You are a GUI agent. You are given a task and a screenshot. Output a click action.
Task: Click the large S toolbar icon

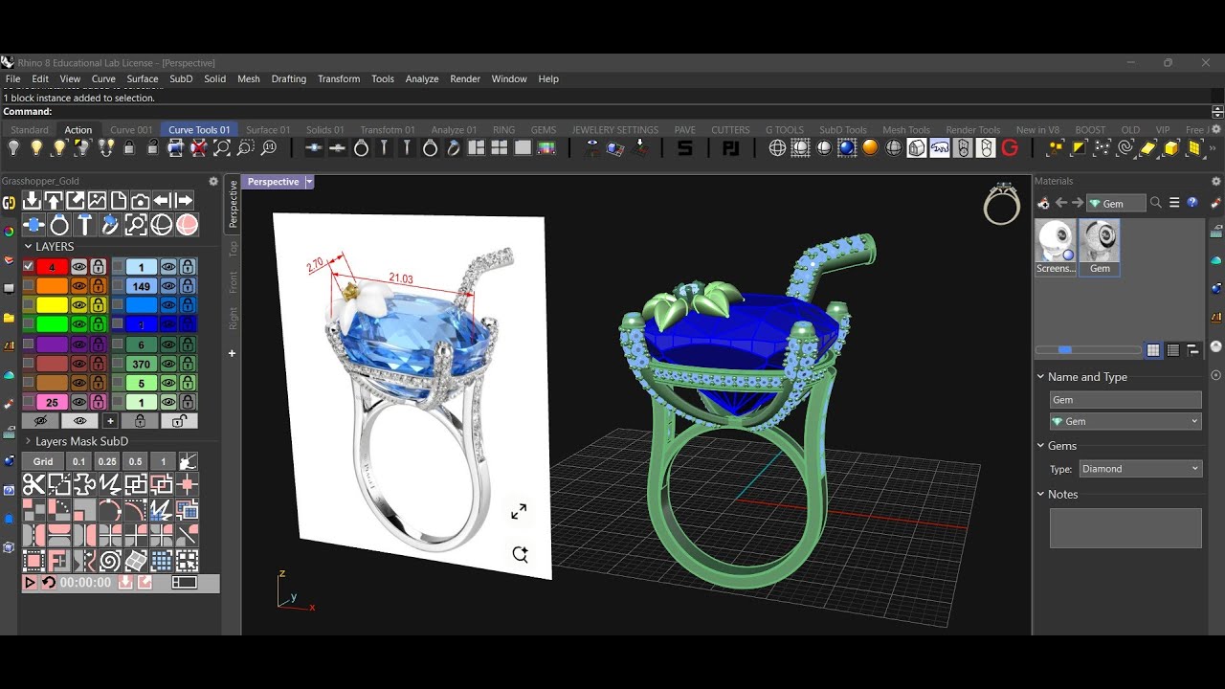(x=685, y=148)
